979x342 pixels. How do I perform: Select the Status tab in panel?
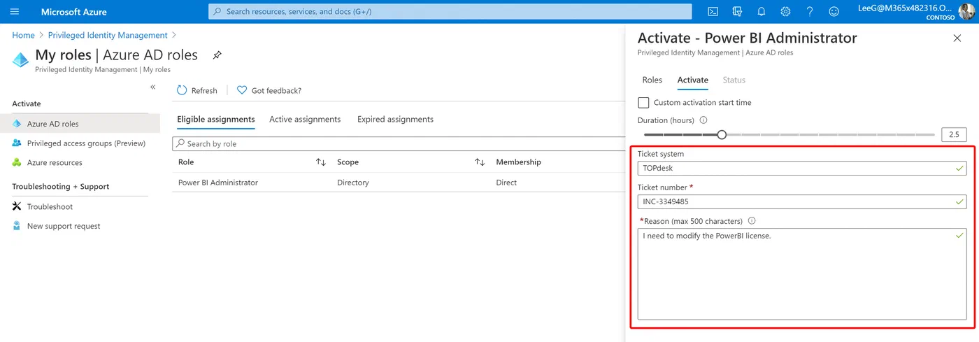[x=734, y=80]
